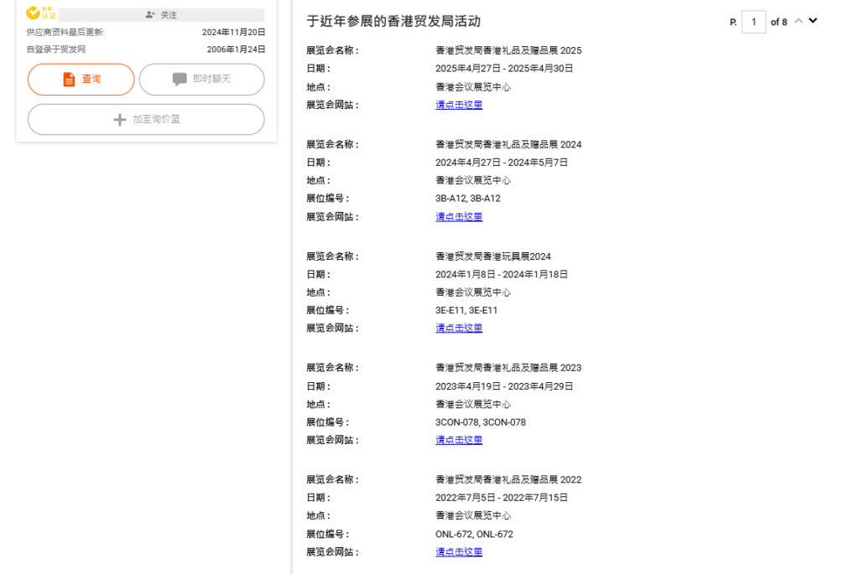Image resolution: width=859 pixels, height=574 pixels.
Task: Click the chat bubble icon in 即时聊天
Action: [180, 79]
